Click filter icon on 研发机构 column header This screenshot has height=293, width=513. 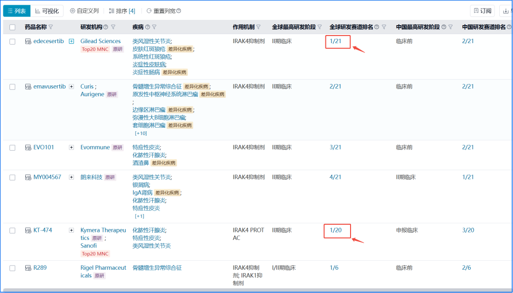113,27
